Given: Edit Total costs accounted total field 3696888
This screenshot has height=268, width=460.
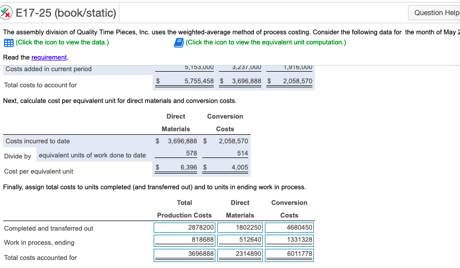Looking at the screenshot, I should [x=184, y=255].
